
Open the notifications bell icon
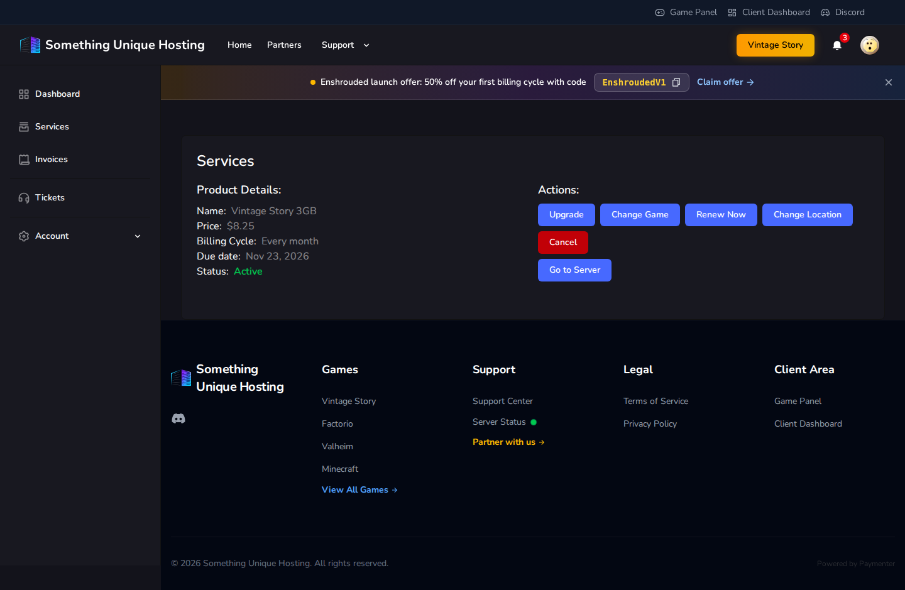point(837,45)
